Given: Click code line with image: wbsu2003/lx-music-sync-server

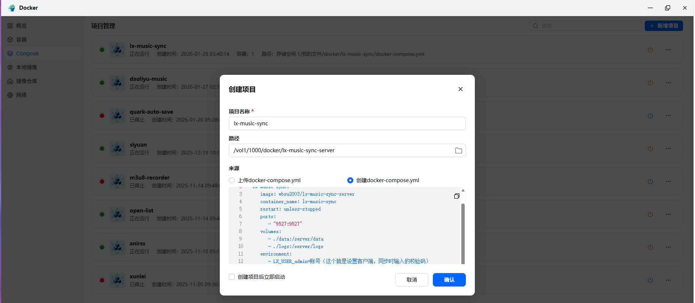Looking at the screenshot, I should click(x=307, y=194).
